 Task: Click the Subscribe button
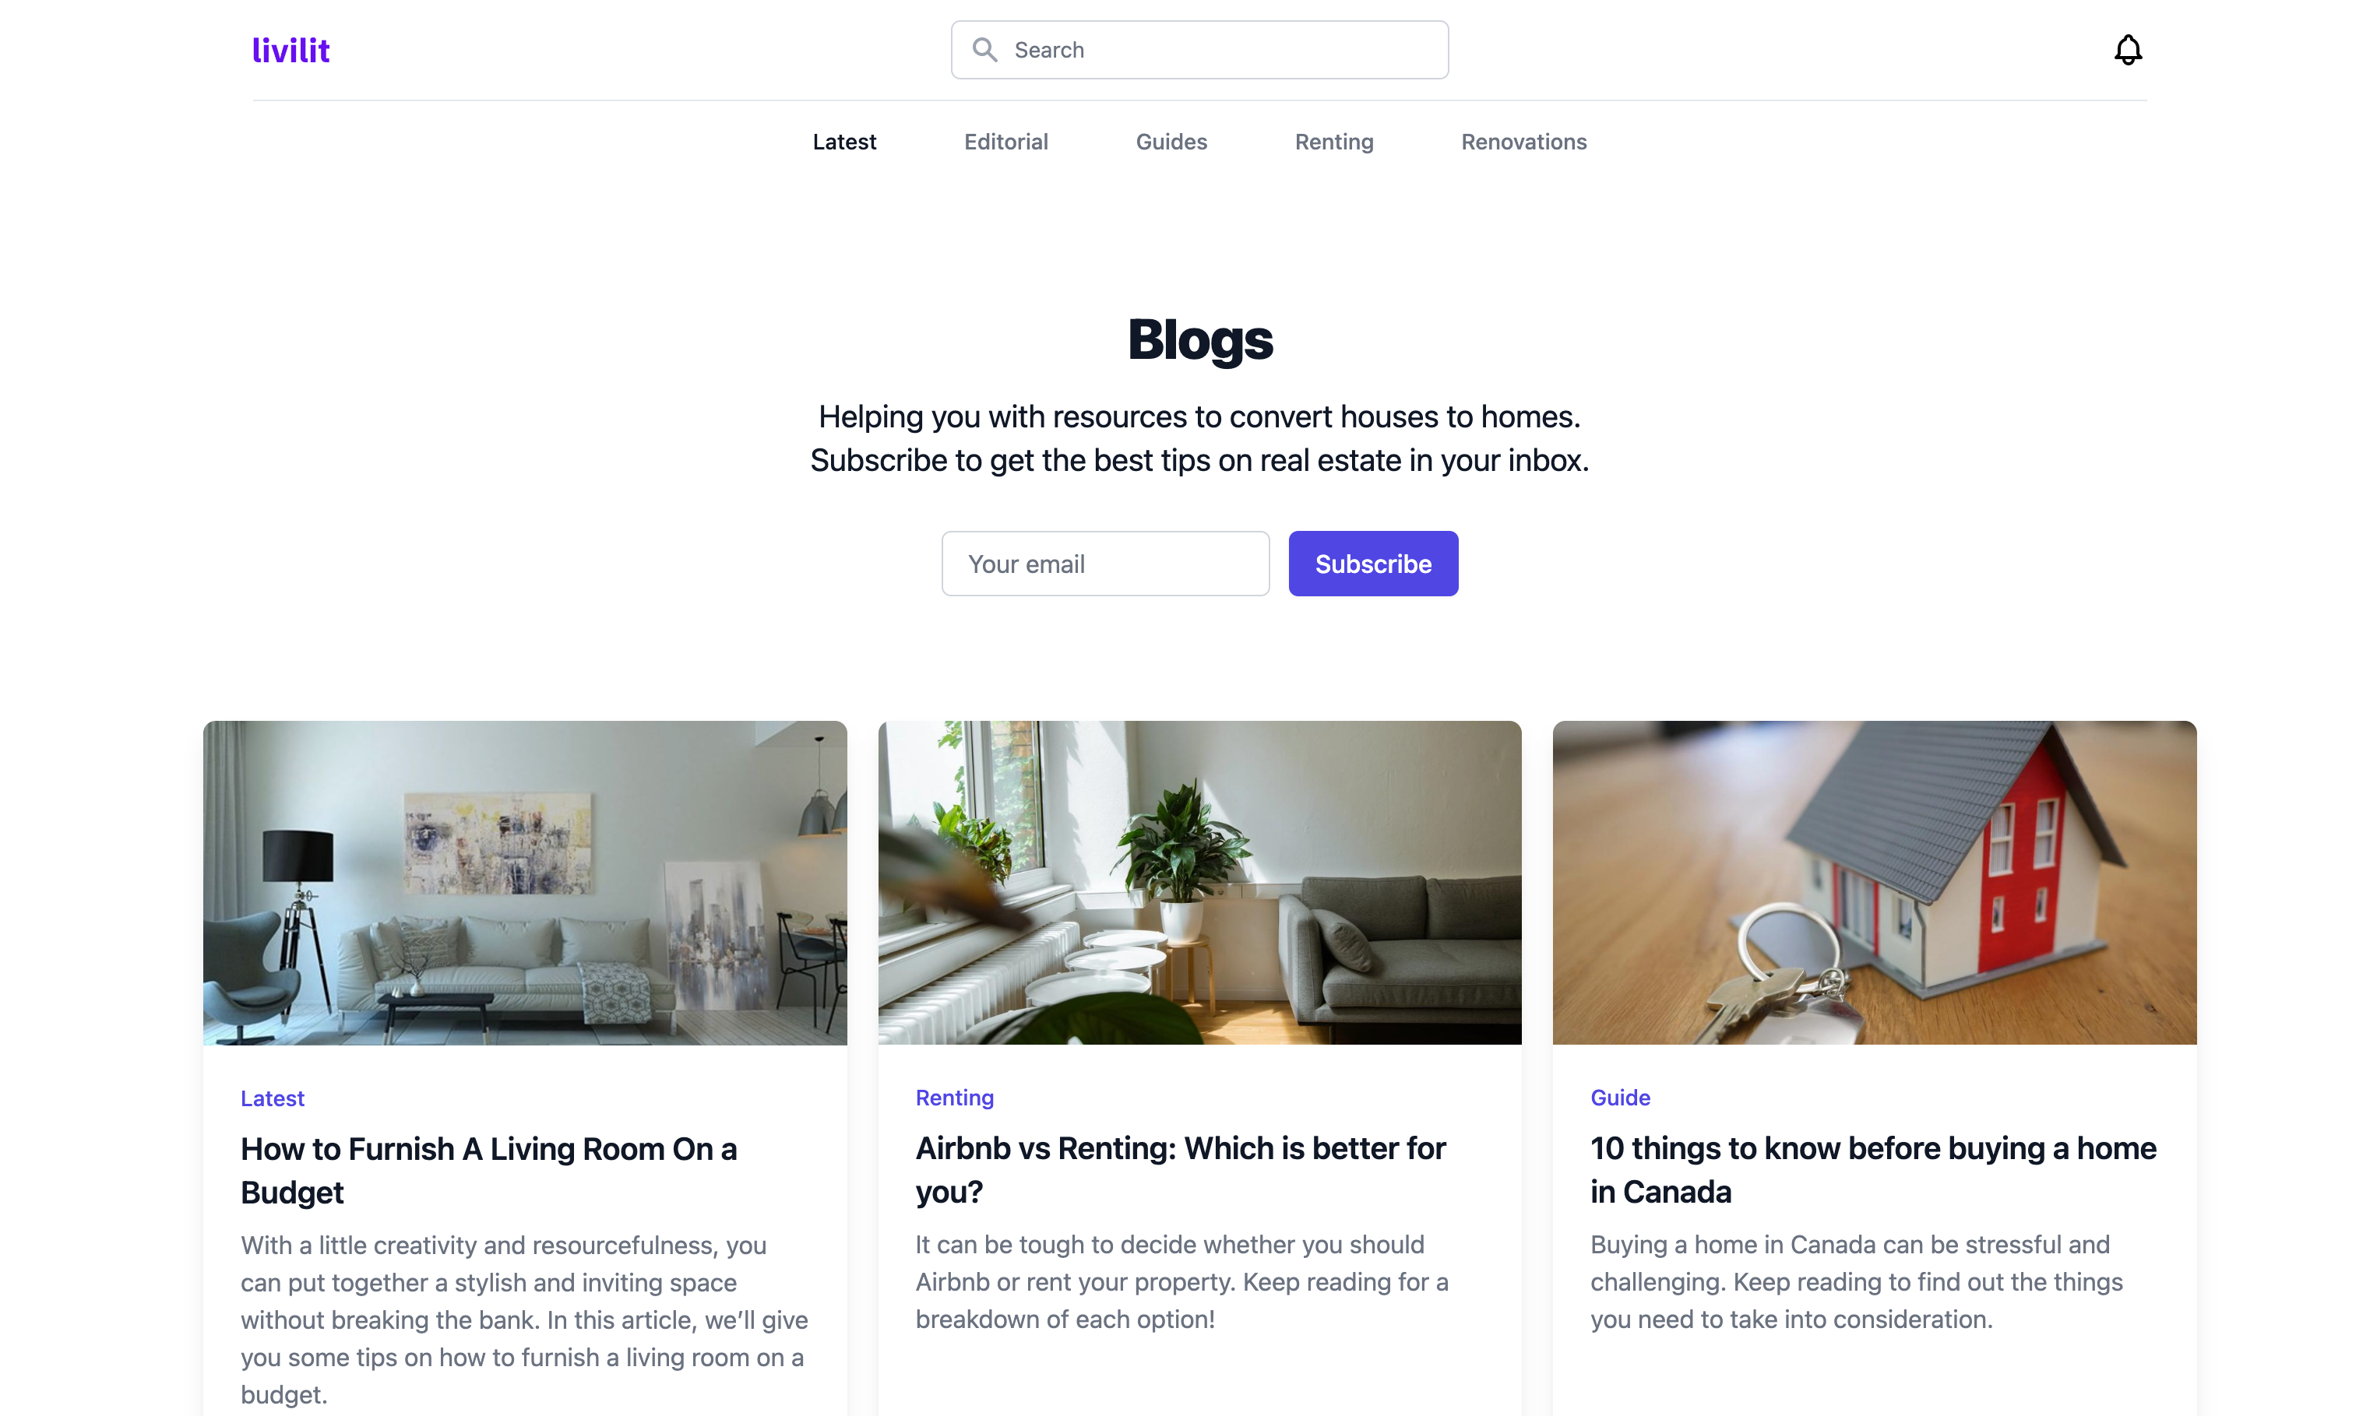(x=1372, y=563)
